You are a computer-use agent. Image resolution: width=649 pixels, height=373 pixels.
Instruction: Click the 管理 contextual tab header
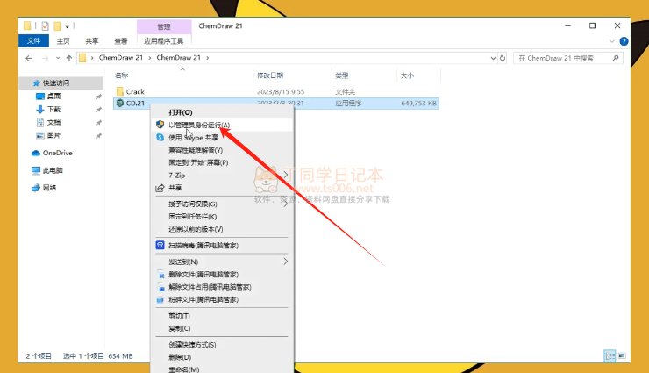point(164,26)
